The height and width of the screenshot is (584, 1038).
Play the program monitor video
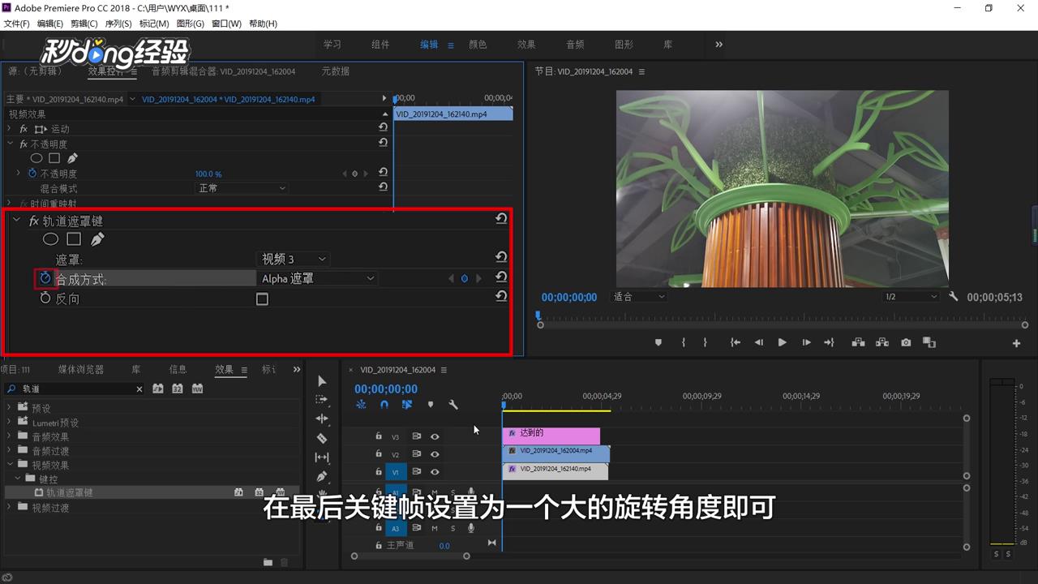782,342
